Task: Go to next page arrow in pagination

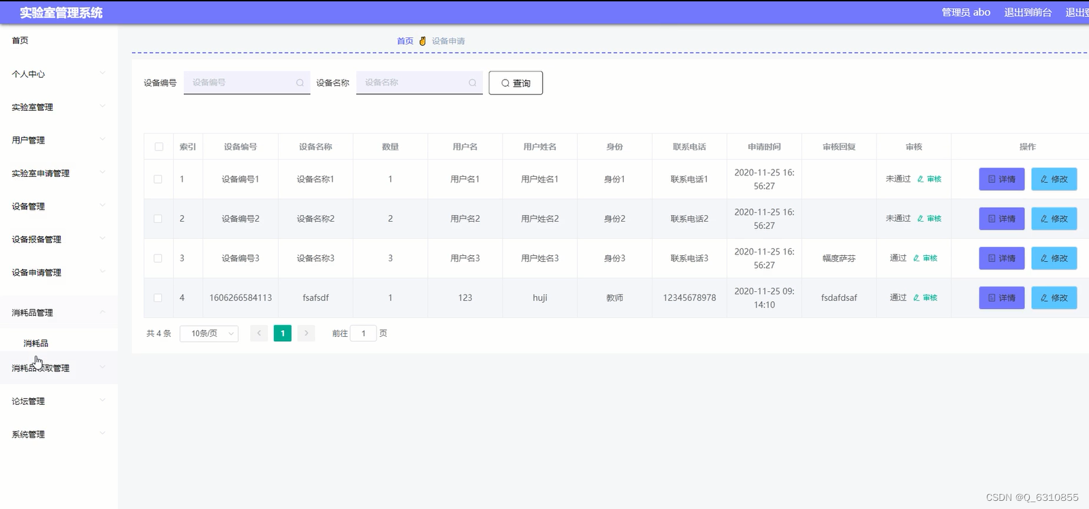Action: click(306, 333)
